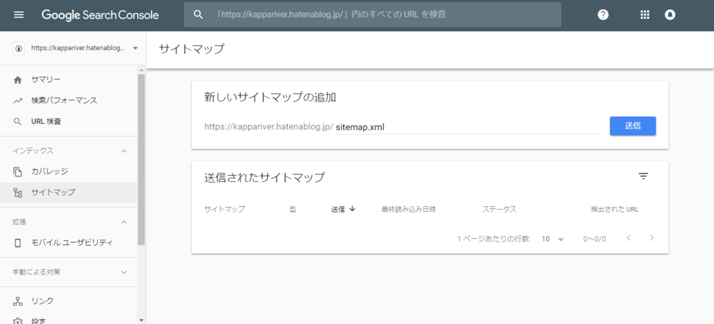This screenshot has height=324, width=714.
Task: Focus the URL inspection search field
Action: pyautogui.click(x=372, y=15)
